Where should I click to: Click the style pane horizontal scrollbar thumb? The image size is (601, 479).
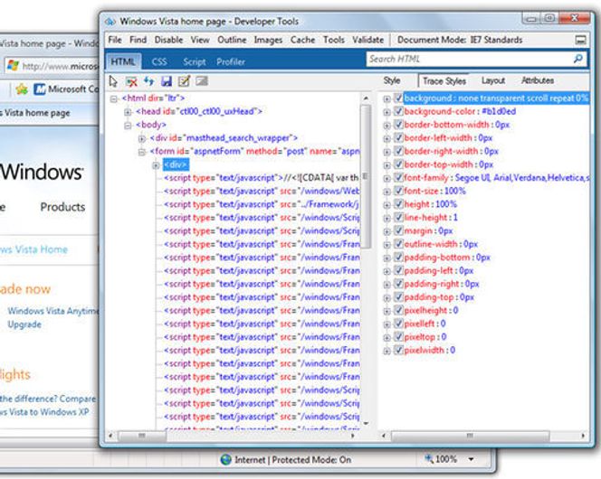(470, 436)
